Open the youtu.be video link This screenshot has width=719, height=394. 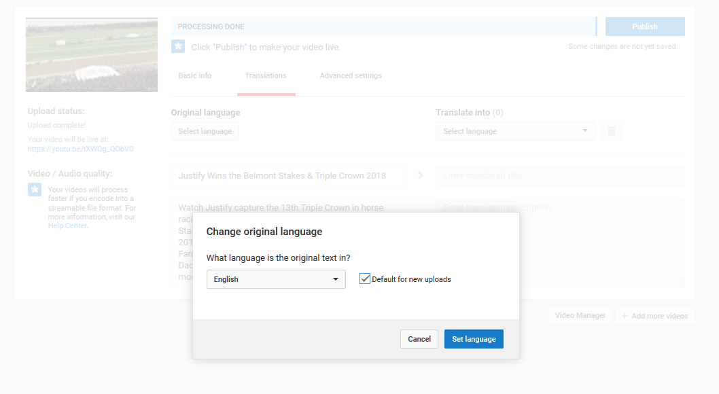click(80, 149)
